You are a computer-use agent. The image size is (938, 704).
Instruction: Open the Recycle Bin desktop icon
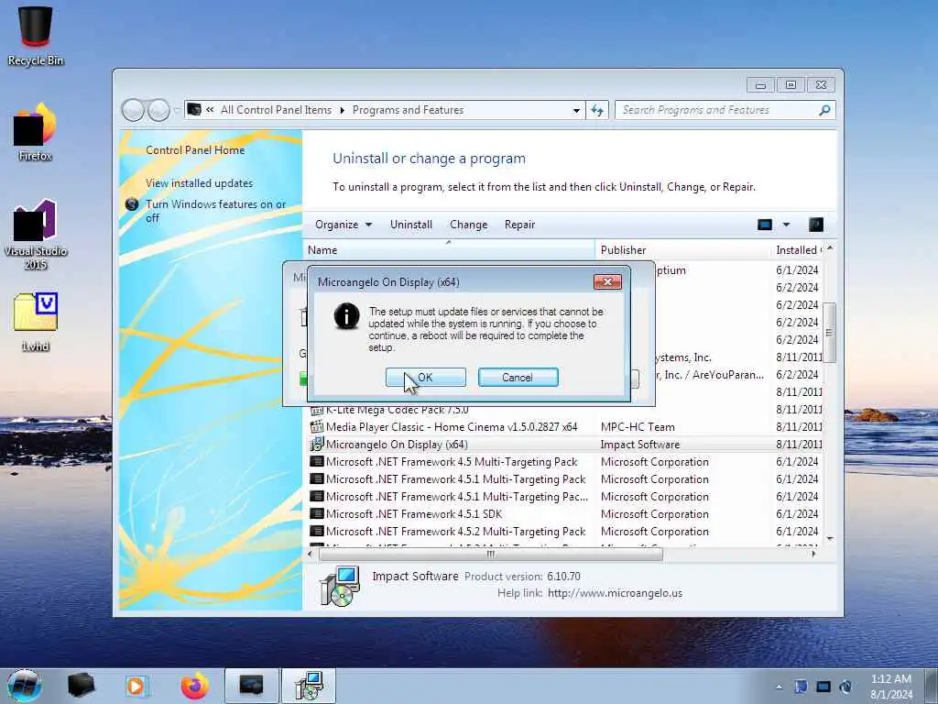click(36, 36)
